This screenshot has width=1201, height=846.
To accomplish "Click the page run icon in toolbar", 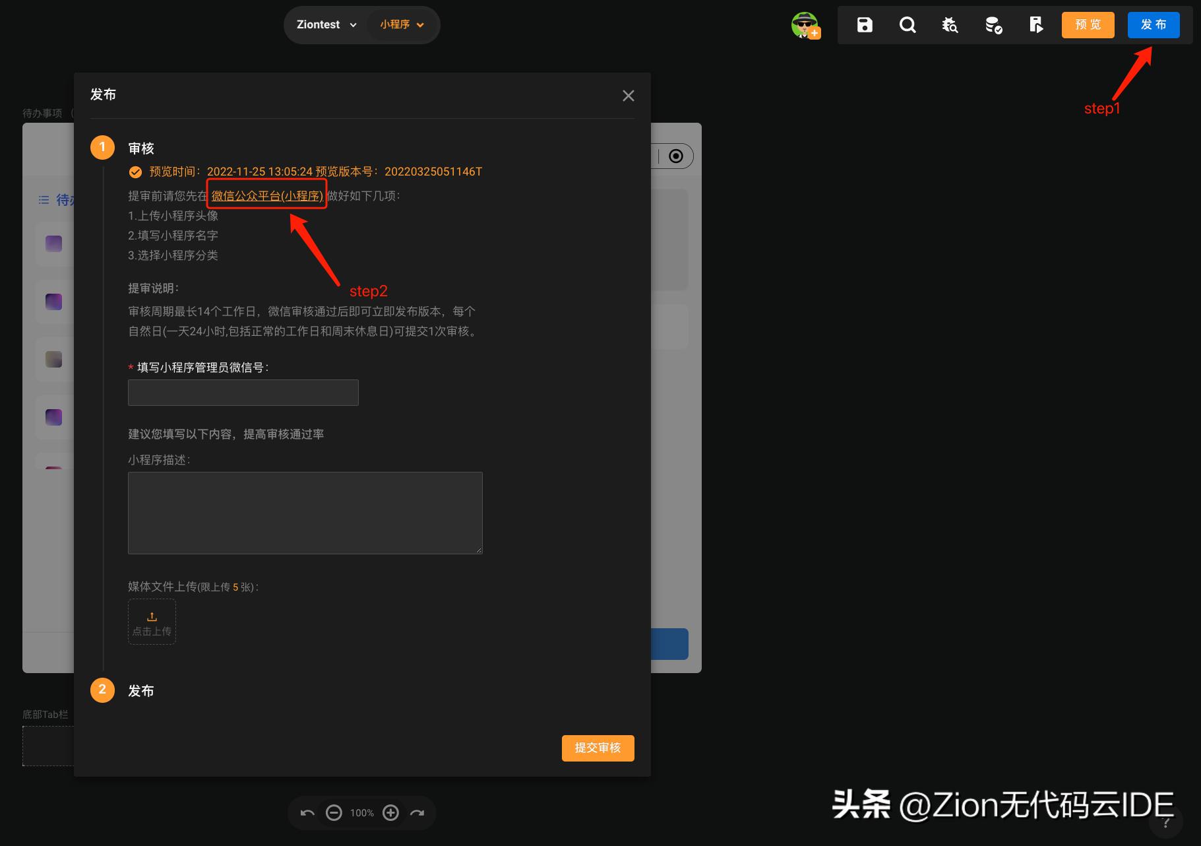I will [1035, 24].
